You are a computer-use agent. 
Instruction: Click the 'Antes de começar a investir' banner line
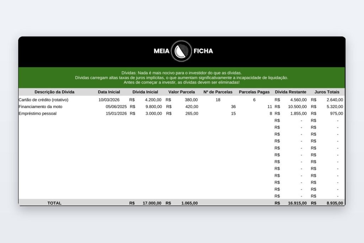click(x=182, y=83)
